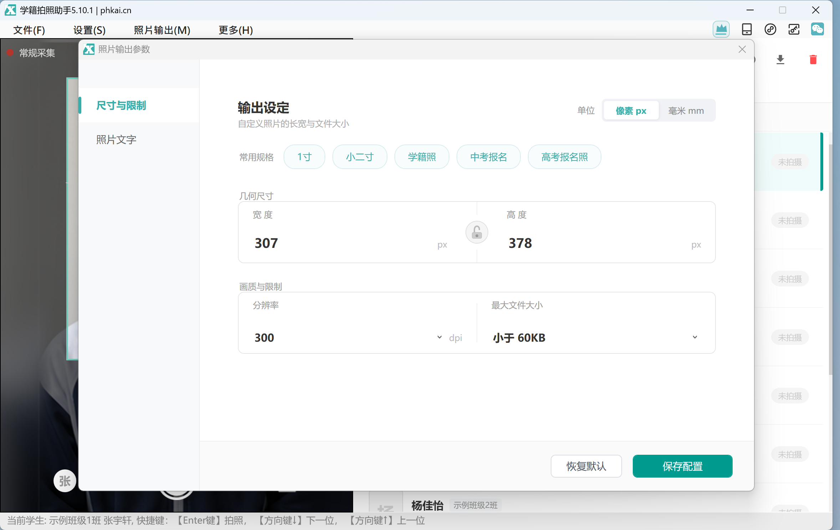Switch to 尺寸与限制 tab
Screen dimensions: 840x530
pos(139,106)
